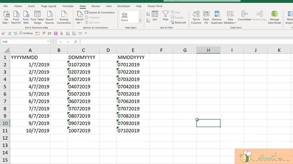
Task: Open the View tab
Action: 109,6
